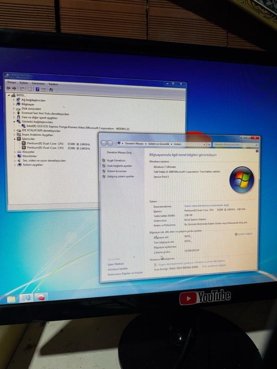This screenshot has height=369, width=277.
Task: Click the shield icon beside Uzak bağlantı ayarları
Action: pos(104,166)
